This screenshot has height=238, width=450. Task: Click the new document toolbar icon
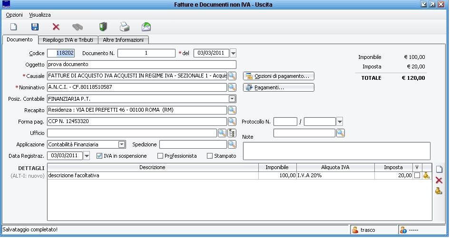click(x=14, y=27)
